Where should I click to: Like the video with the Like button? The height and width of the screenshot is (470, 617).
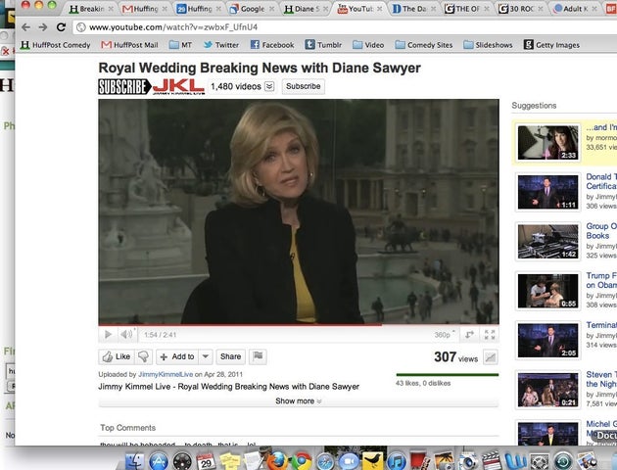tap(117, 356)
